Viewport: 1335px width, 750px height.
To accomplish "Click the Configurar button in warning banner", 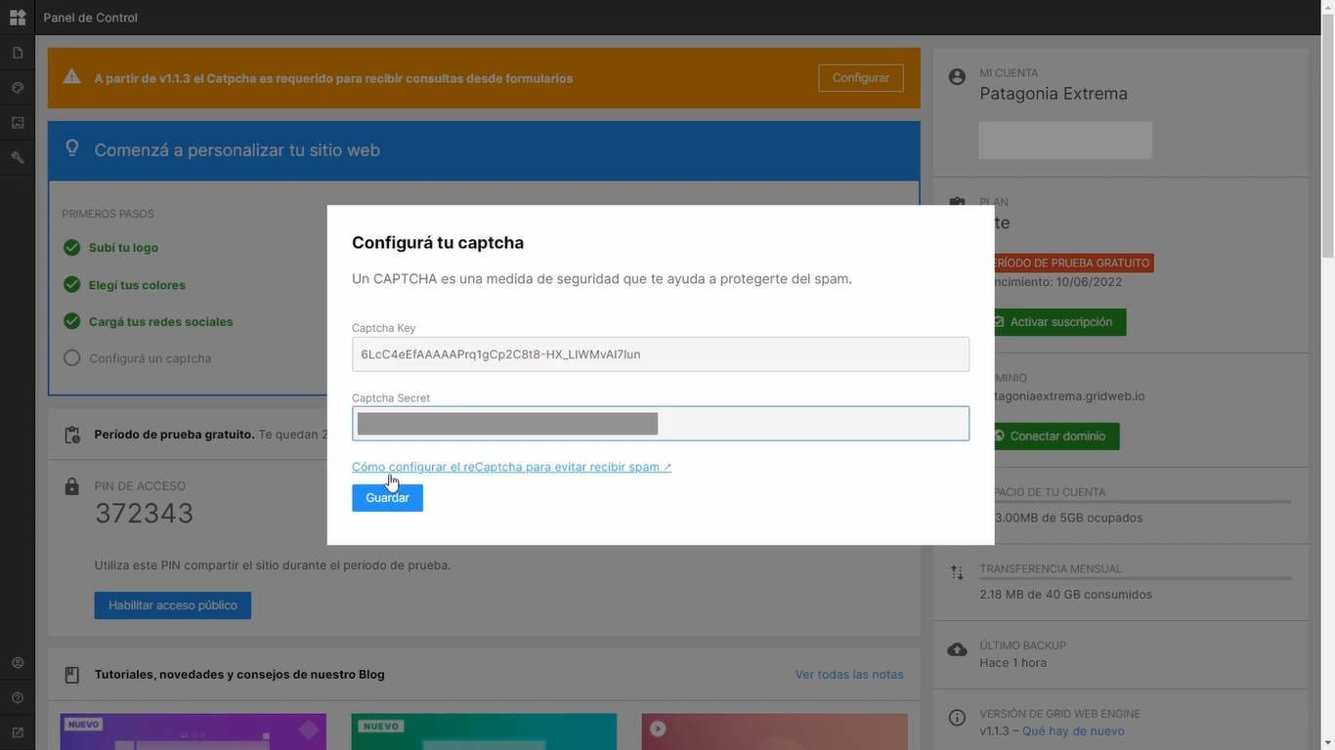I will [x=860, y=78].
